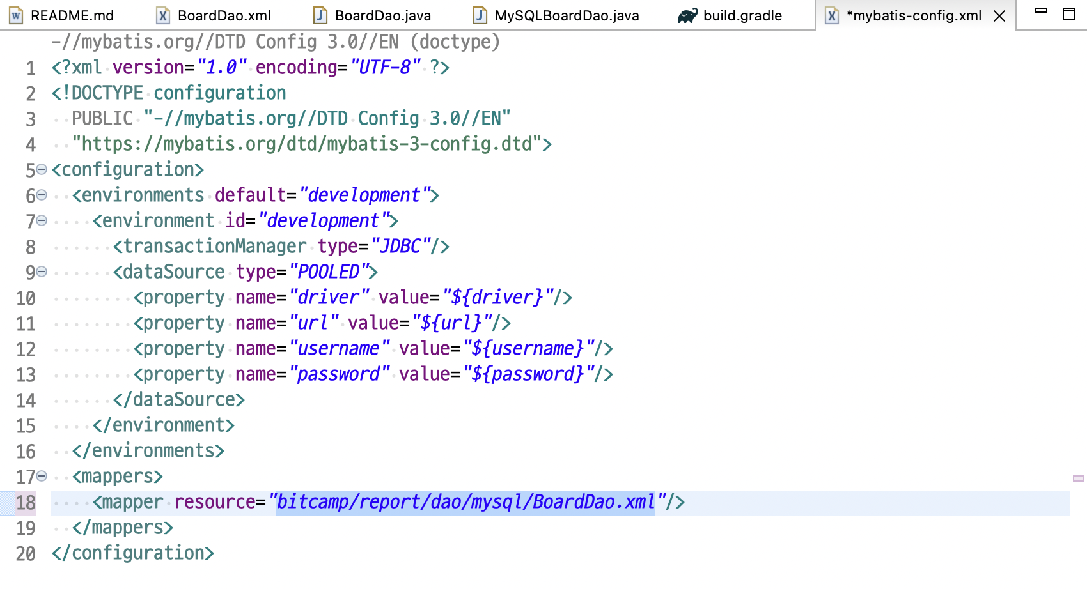Click the MySQLBoardDao.java Java file icon
1087x589 pixels.
(x=480, y=15)
